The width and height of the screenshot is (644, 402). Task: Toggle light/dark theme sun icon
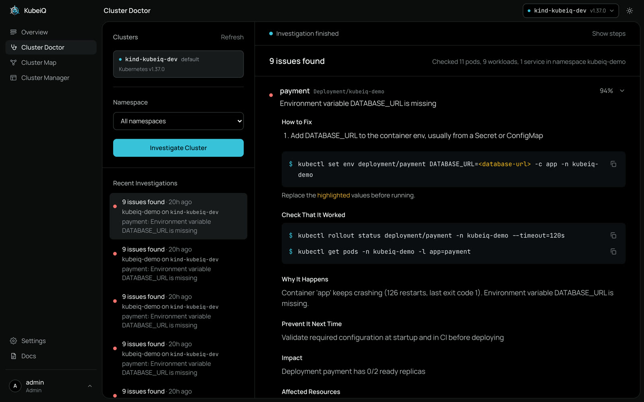630,11
